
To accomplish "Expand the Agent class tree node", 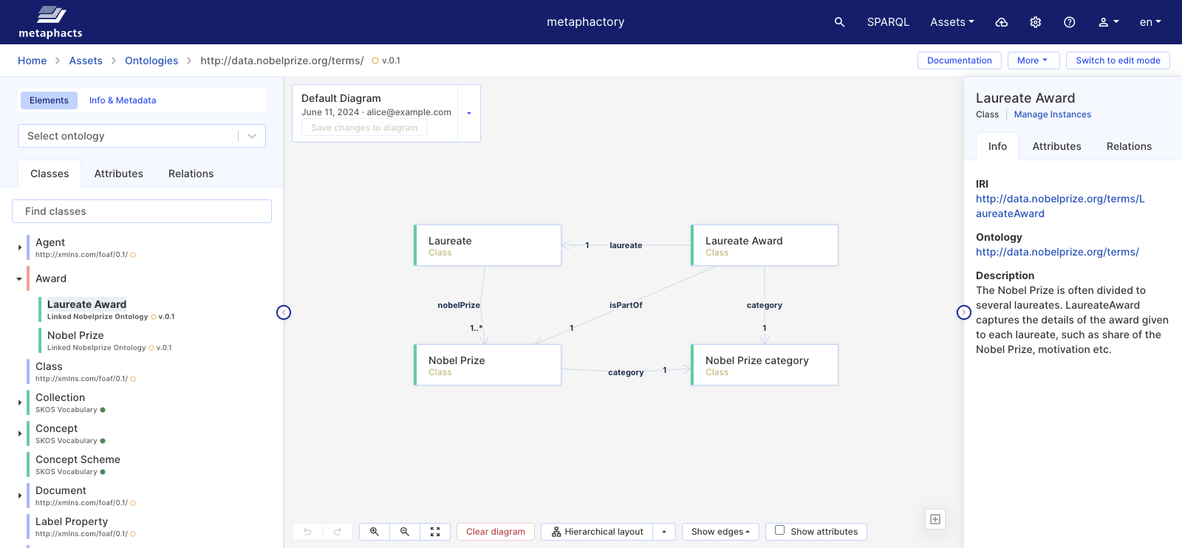I will (x=19, y=247).
